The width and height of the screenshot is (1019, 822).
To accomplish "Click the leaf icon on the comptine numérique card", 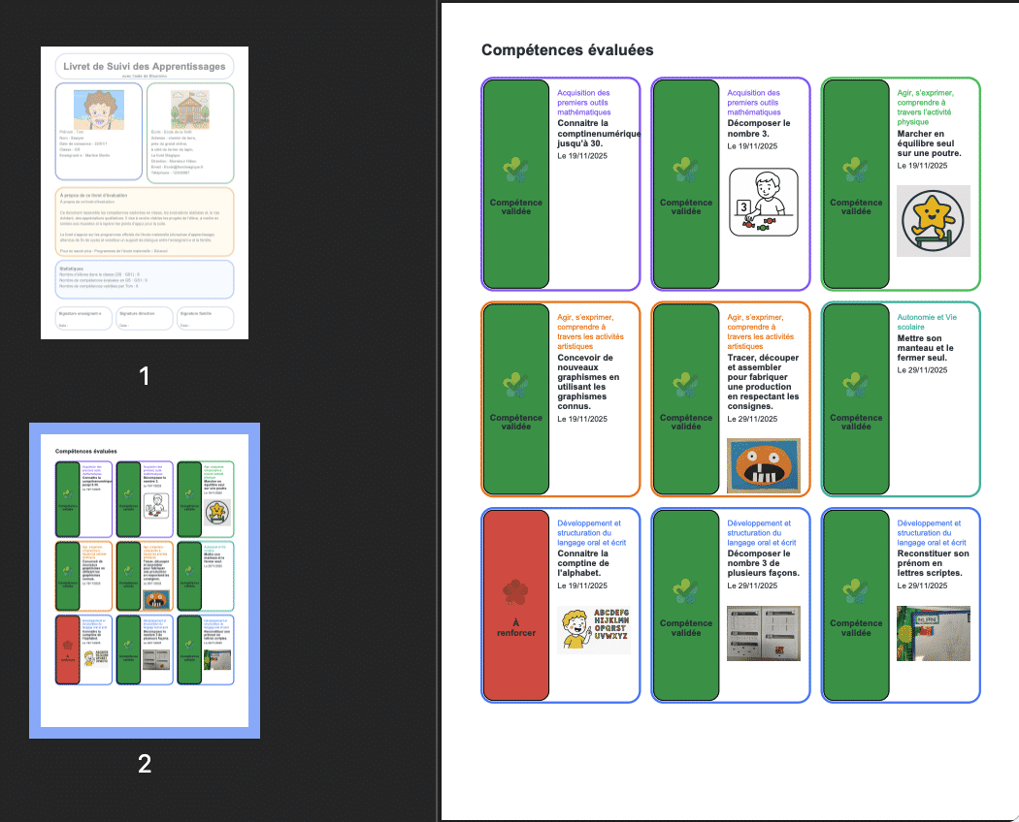I will coord(516,170).
